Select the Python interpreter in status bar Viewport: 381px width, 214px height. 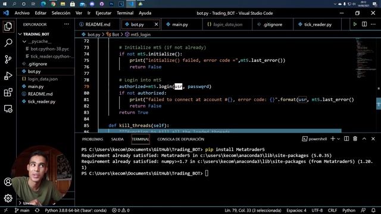pyautogui.click(x=76, y=210)
